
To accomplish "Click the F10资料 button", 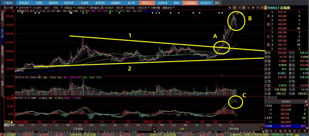I will pos(37,8).
